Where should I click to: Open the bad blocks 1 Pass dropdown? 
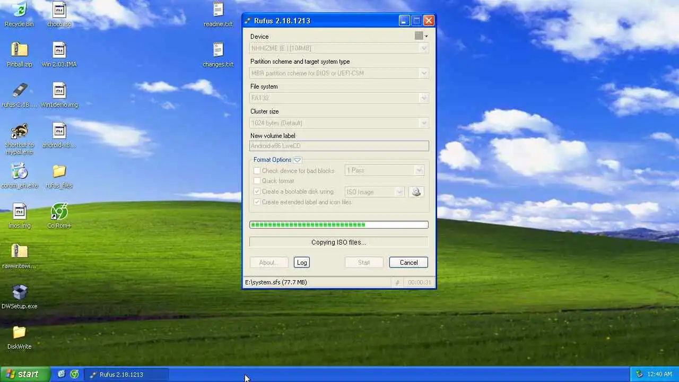click(384, 170)
